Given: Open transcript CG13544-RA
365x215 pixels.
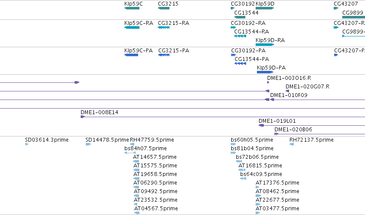Looking at the screenshot, I should pyautogui.click(x=240, y=36).
